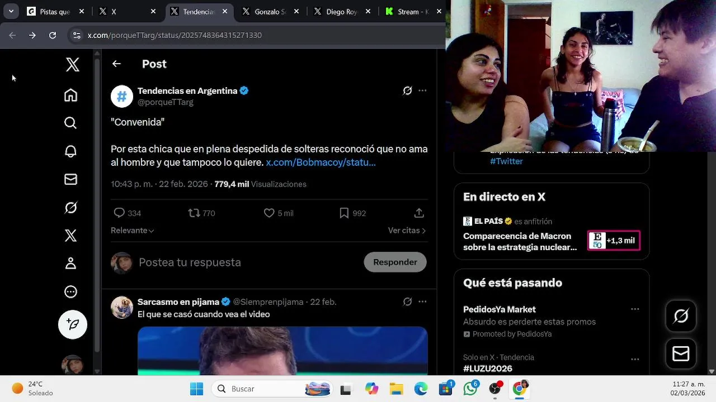The width and height of the screenshot is (716, 402).
Task: Open more menu on Sarcasmo en pijama reply
Action: tap(422, 301)
